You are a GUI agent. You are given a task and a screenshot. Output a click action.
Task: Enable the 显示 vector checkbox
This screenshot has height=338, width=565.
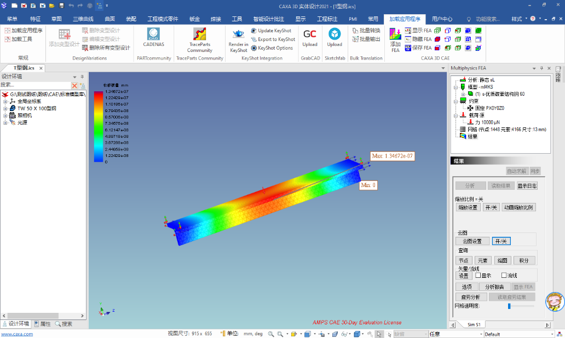pos(478,275)
